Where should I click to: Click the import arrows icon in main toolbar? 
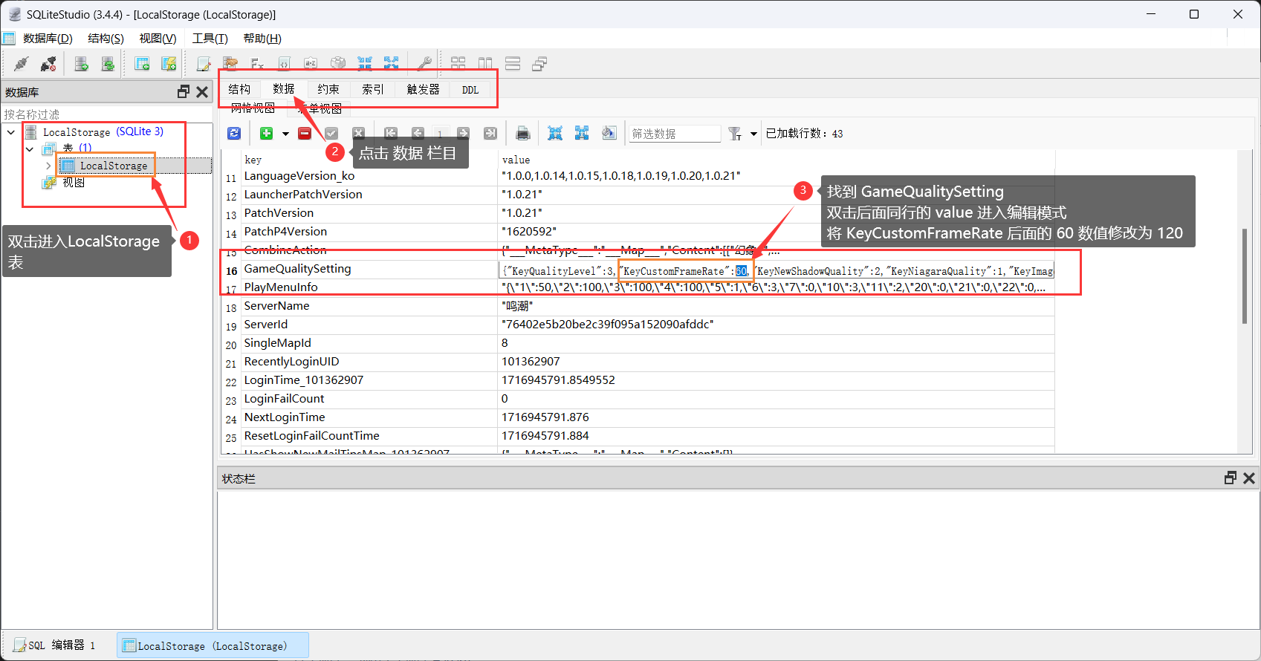point(365,64)
